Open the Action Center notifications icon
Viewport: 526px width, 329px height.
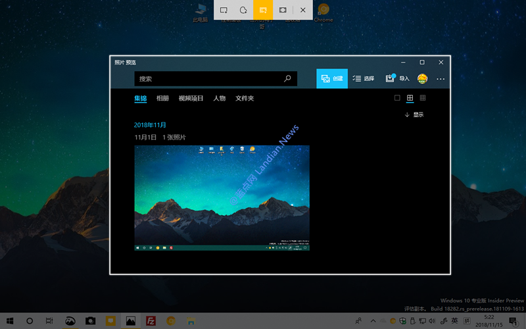pyautogui.click(x=514, y=321)
